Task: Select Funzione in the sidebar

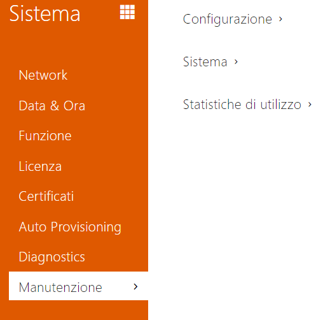Action: (x=45, y=136)
